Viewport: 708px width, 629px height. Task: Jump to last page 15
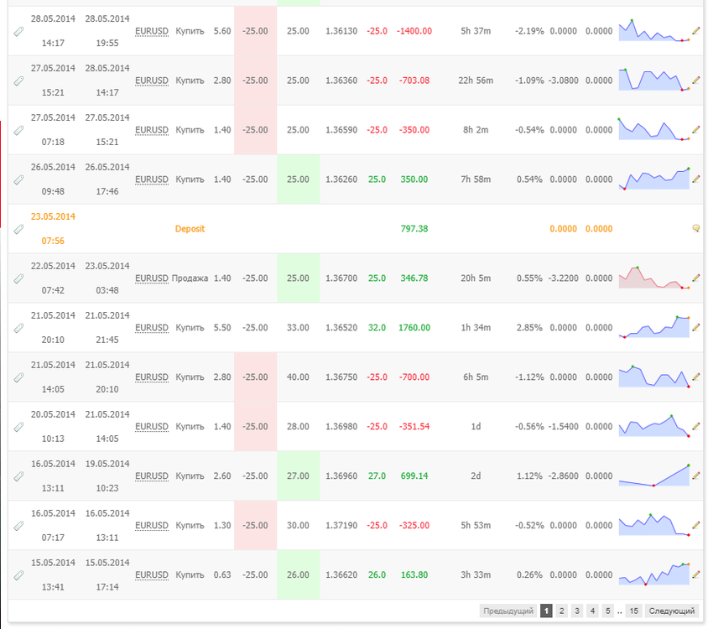[x=633, y=611]
